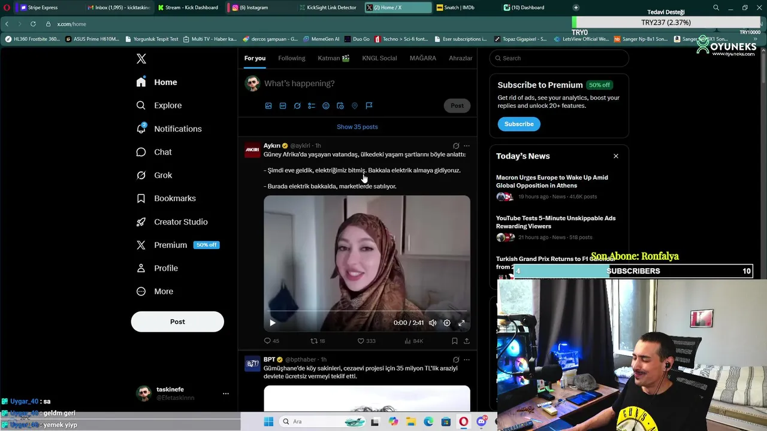Open Creator Studio from the sidebar
This screenshot has width=767, height=431.
172,221
